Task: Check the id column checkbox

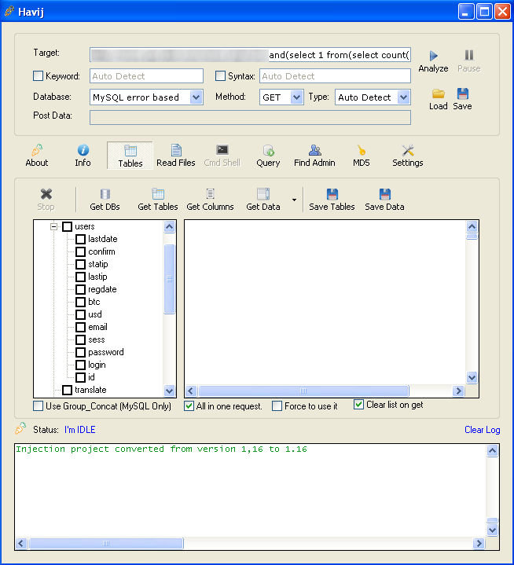Action: coord(80,378)
